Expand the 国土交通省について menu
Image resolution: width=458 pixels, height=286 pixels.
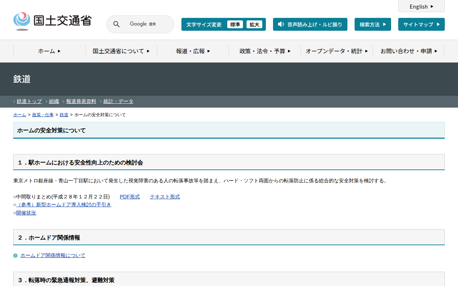121,51
